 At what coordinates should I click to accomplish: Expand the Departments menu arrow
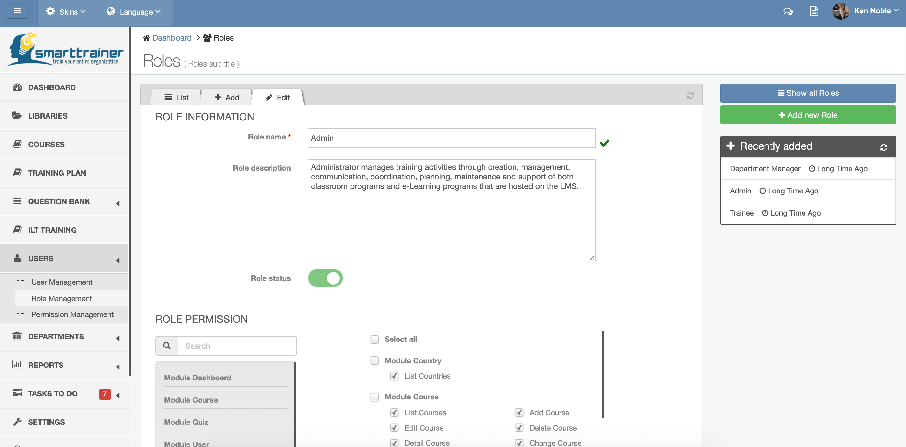tap(118, 338)
